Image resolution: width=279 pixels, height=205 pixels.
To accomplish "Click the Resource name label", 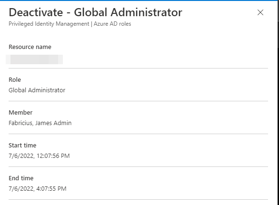I will tap(30, 47).
